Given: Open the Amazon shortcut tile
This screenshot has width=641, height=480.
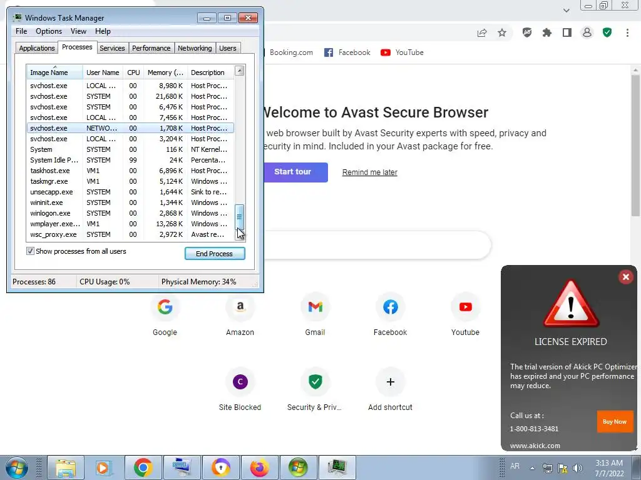Looking at the screenshot, I should (x=240, y=314).
